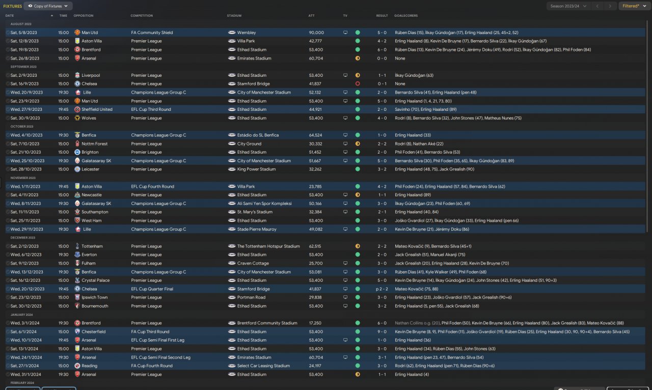Tick the checkbox for Sat, 2/9/2023 fixture
Image resolution: width=652 pixels, height=390 pixels.
tap(8, 75)
